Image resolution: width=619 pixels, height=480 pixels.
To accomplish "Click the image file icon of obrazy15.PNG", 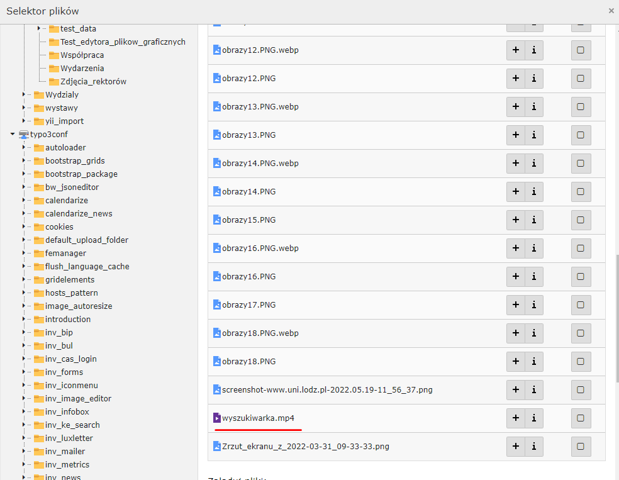I will pos(217,220).
